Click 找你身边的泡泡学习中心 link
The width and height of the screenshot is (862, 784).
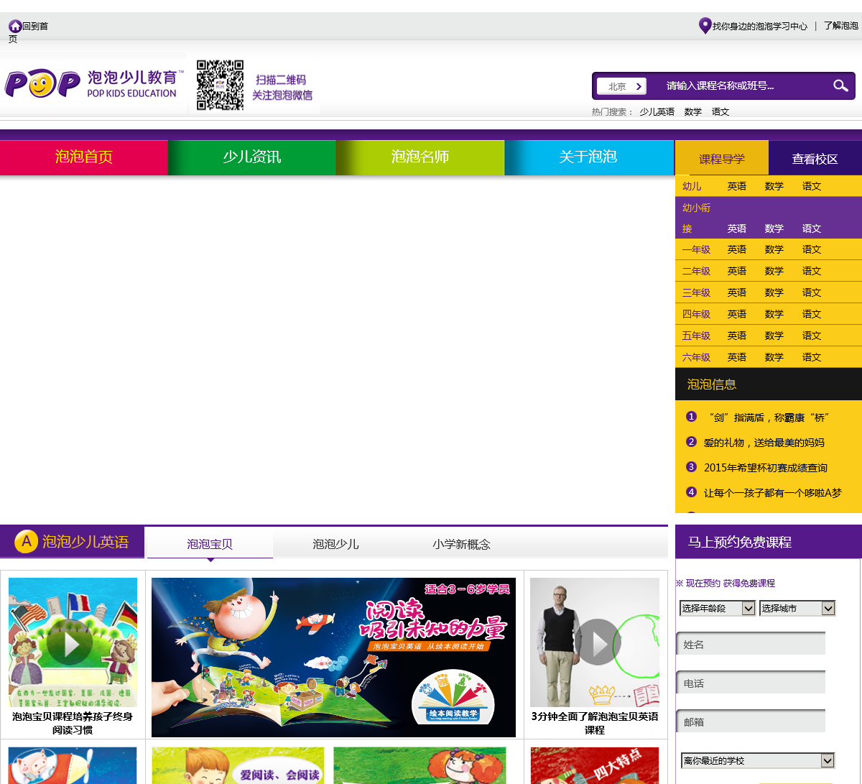click(760, 26)
